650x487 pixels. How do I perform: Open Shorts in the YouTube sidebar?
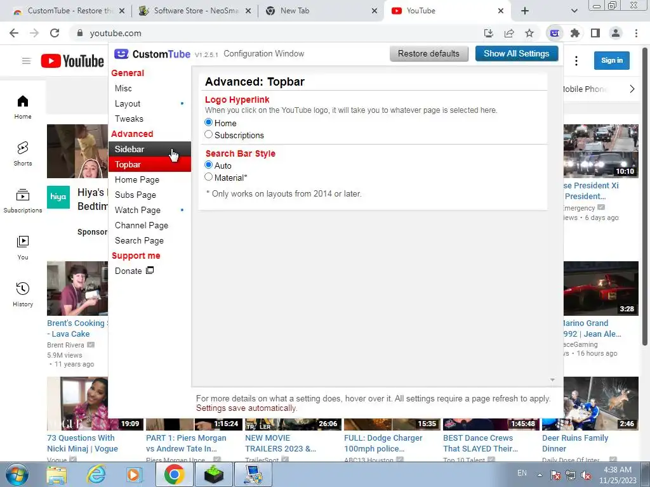(x=23, y=153)
